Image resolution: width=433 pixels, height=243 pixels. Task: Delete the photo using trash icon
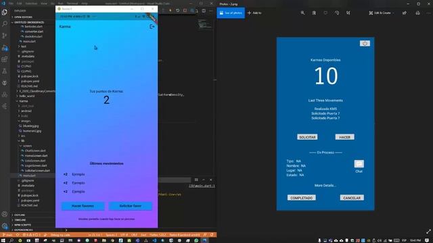tap(314, 13)
